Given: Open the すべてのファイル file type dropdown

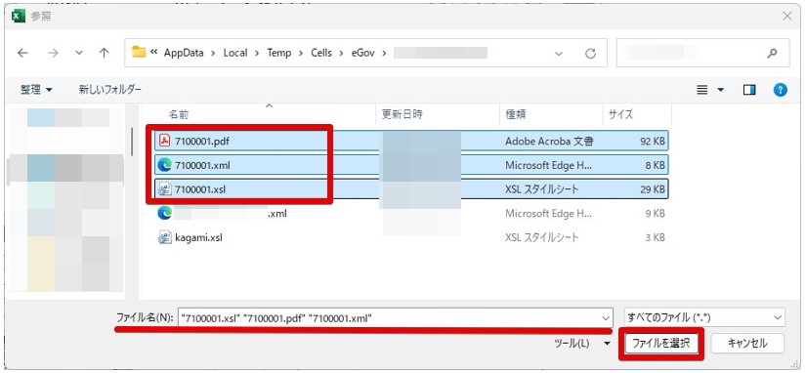Looking at the screenshot, I should click(x=703, y=317).
